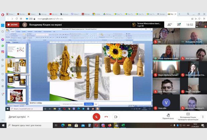The image size is (207, 140).
Task: Open Opera bookmarks heart in sidebar
Action: (x=3, y=74)
